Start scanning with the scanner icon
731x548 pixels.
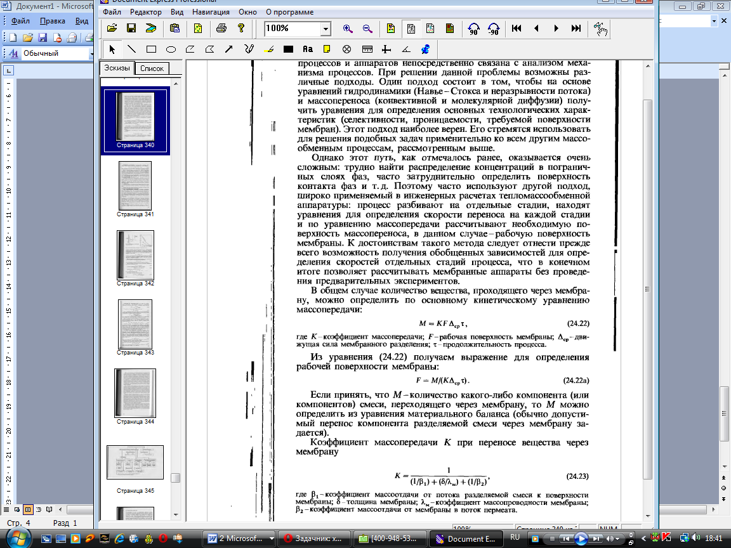tap(151, 29)
